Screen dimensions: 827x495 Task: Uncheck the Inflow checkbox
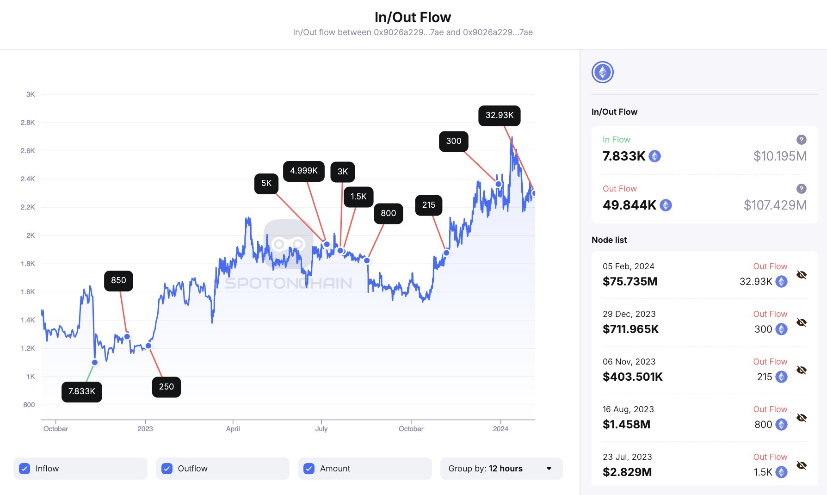coord(25,469)
